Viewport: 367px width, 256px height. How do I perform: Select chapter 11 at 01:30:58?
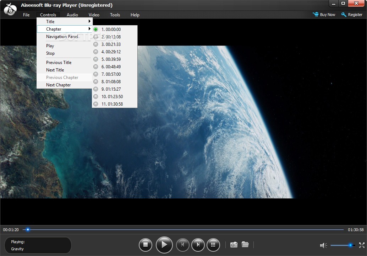[x=114, y=104]
